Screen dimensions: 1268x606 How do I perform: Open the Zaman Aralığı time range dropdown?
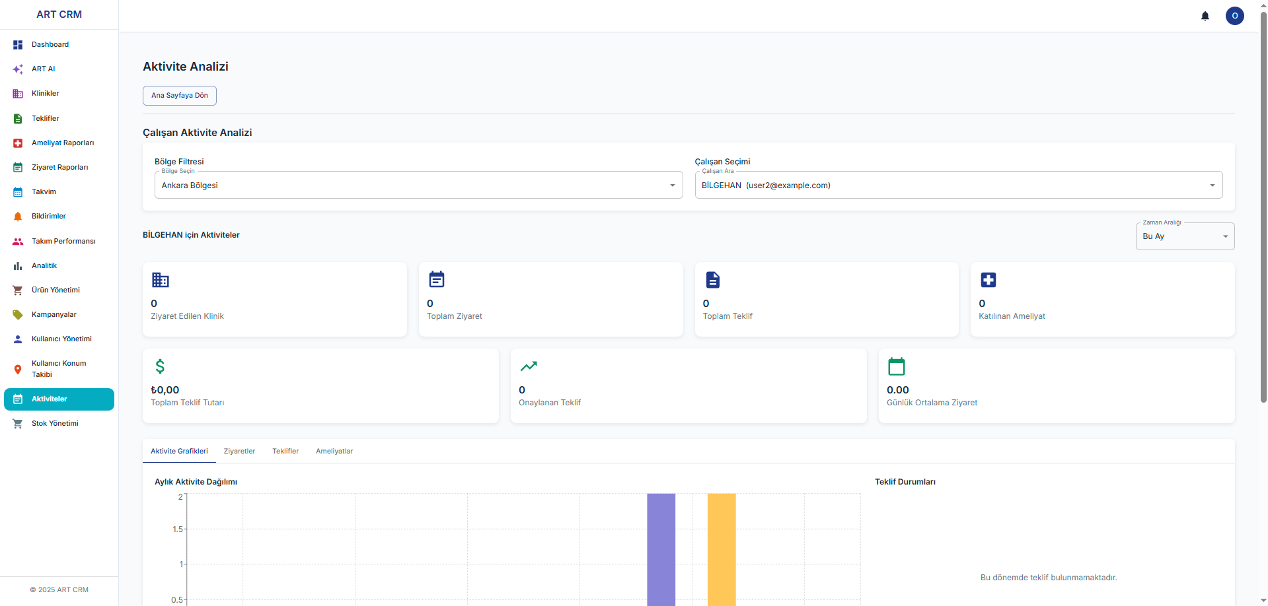click(x=1184, y=236)
